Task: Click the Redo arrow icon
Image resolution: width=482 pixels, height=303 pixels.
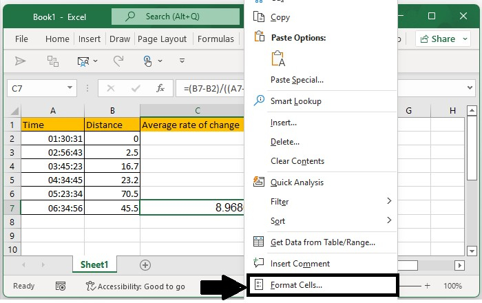Action: tap(118, 61)
